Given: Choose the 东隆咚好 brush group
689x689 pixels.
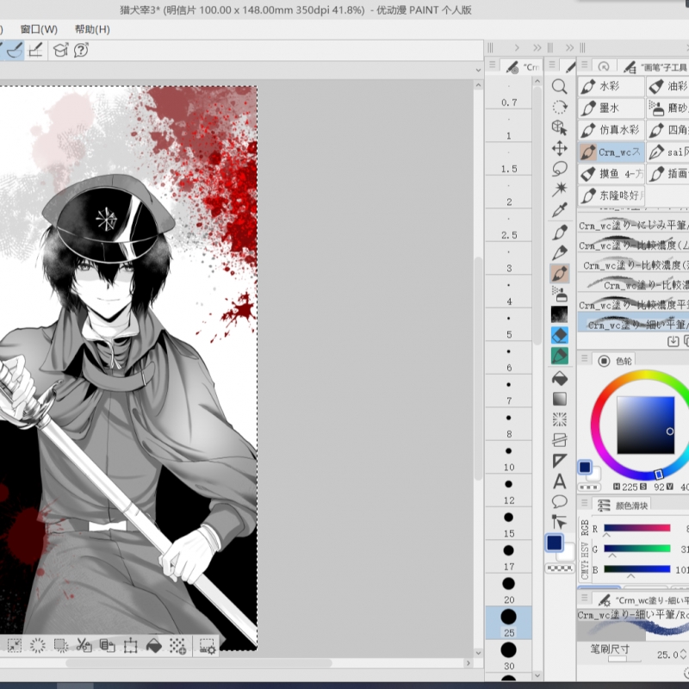Looking at the screenshot, I should (x=611, y=196).
